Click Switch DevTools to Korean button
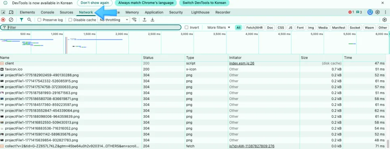This screenshot has width=390, height=149. coord(204,3)
